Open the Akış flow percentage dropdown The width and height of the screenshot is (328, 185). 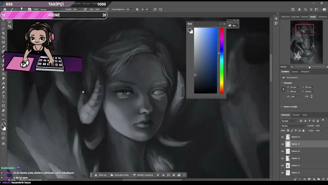pyautogui.click(x=102, y=10)
